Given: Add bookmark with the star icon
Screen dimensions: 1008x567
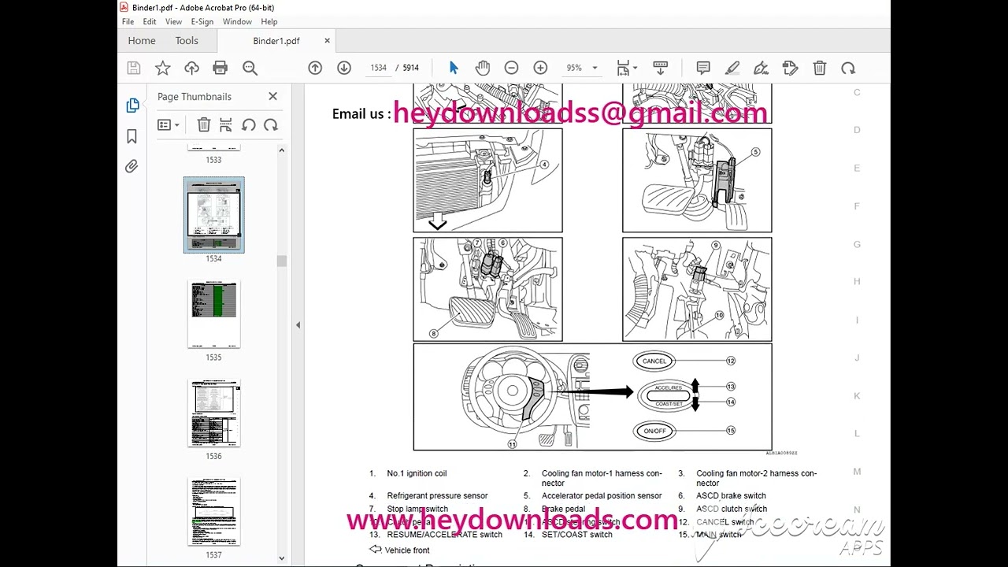Looking at the screenshot, I should pyautogui.click(x=162, y=69).
